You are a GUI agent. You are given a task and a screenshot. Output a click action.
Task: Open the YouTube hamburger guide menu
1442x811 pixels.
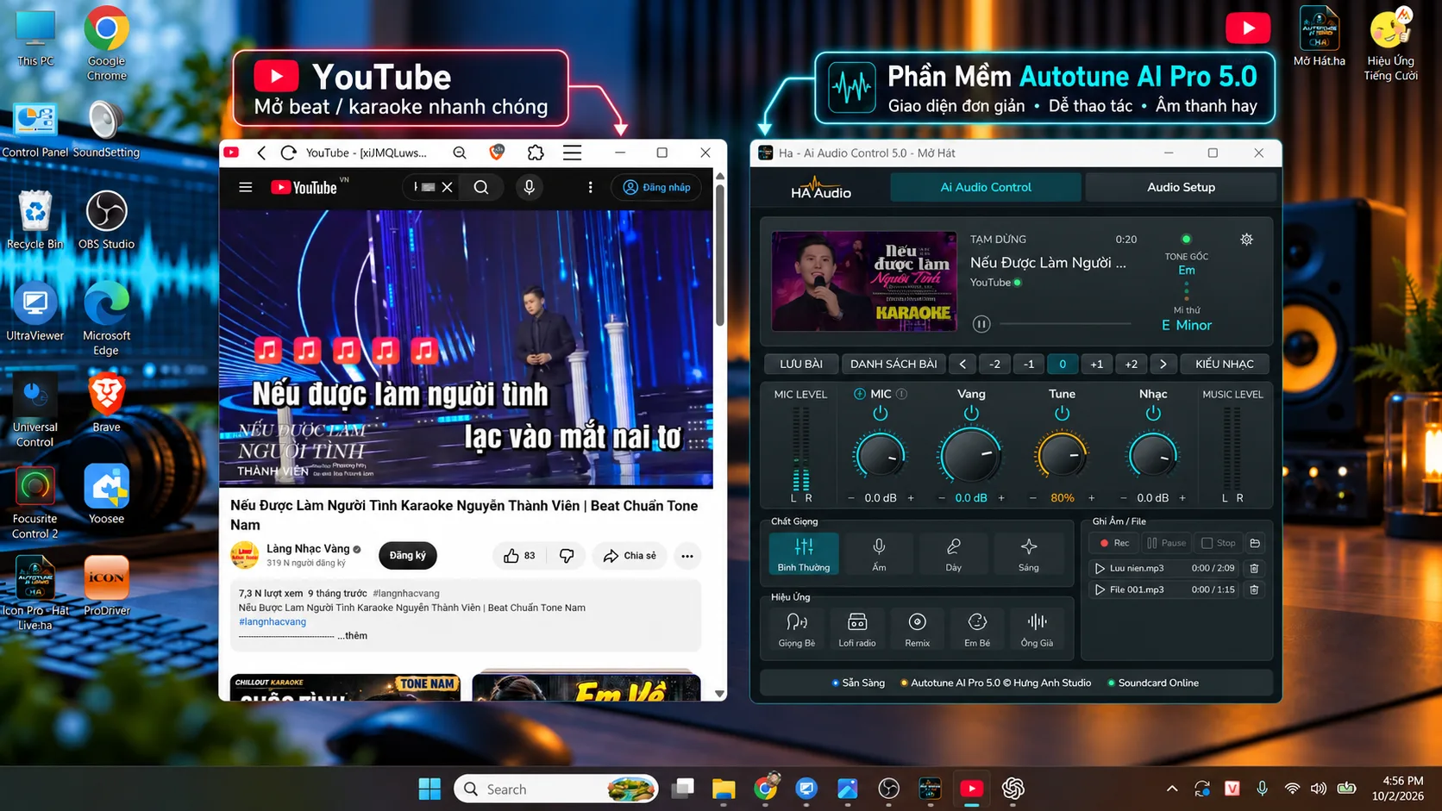click(246, 187)
